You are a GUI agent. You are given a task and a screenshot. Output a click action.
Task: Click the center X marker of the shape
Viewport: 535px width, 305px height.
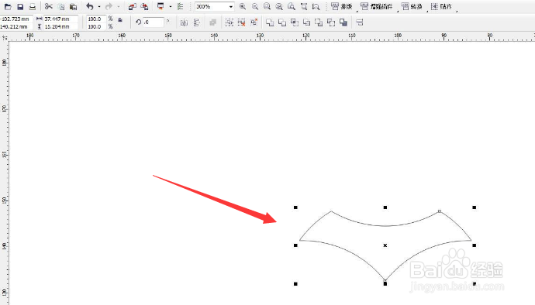coord(385,245)
